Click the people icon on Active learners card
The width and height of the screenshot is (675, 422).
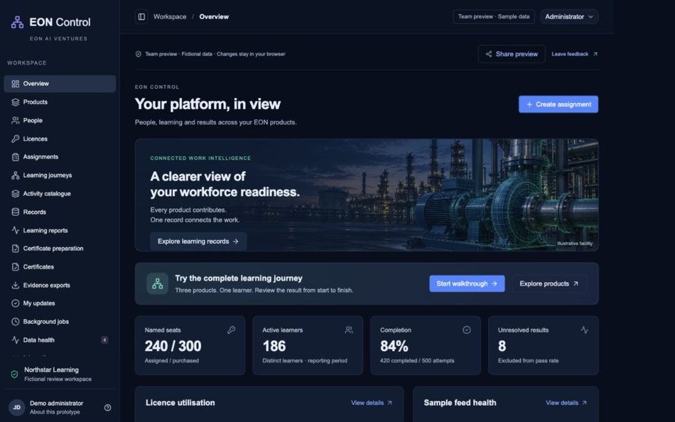click(349, 330)
